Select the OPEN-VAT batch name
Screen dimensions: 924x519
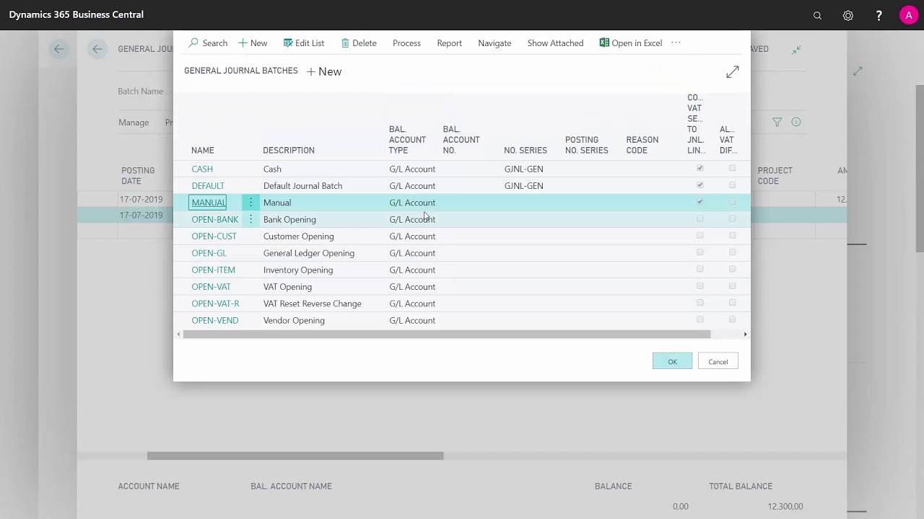(x=211, y=287)
